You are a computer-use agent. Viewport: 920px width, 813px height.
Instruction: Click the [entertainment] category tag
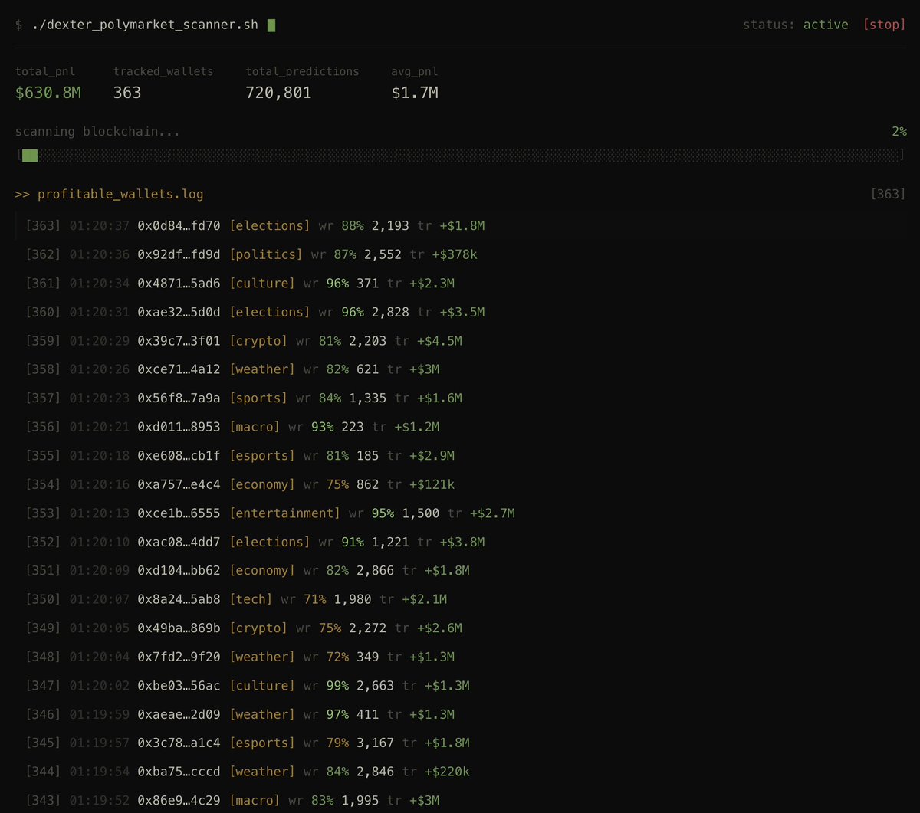[284, 513]
